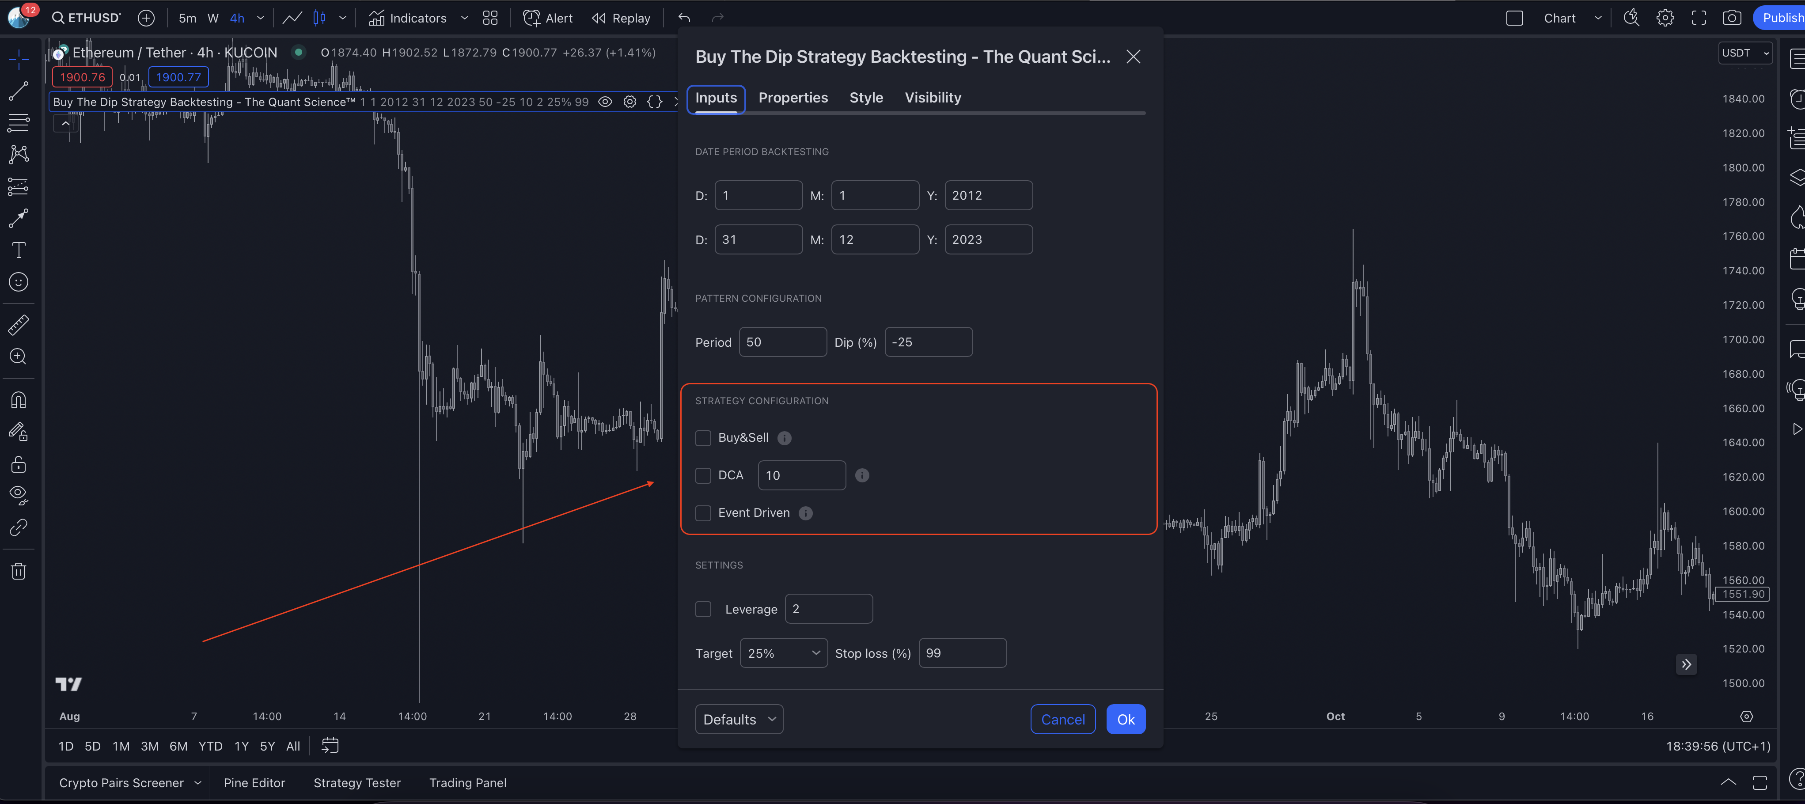Image resolution: width=1805 pixels, height=804 pixels.
Task: Expand the Defaults dropdown
Action: click(x=739, y=719)
